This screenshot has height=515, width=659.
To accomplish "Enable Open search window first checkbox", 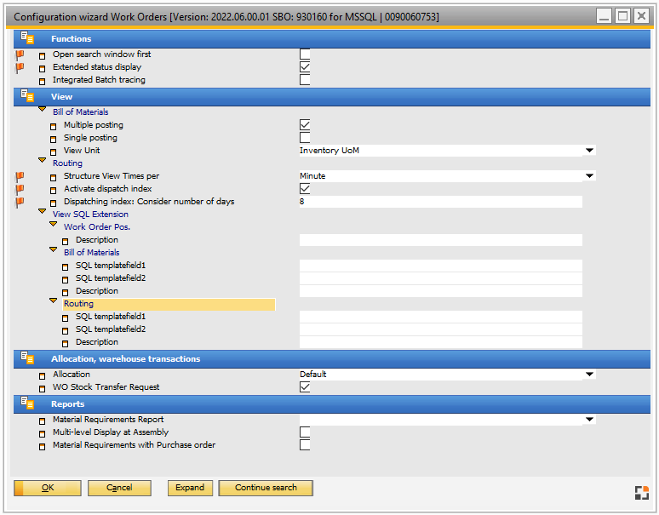I will pos(305,54).
